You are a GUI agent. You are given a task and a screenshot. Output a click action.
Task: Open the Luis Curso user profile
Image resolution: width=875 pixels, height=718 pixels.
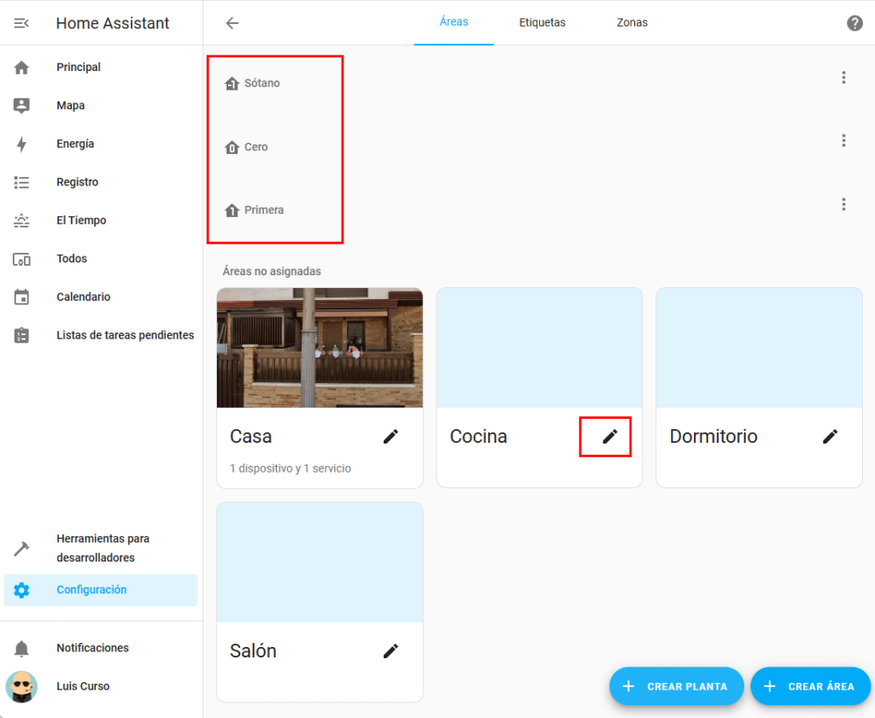[x=82, y=686]
